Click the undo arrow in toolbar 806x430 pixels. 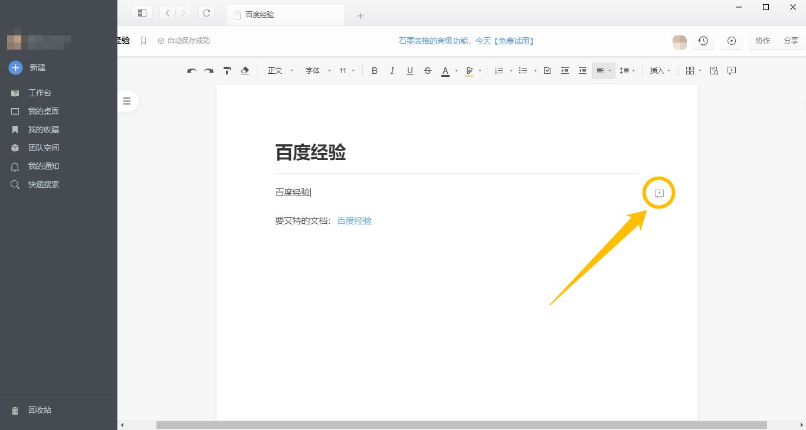[192, 71]
